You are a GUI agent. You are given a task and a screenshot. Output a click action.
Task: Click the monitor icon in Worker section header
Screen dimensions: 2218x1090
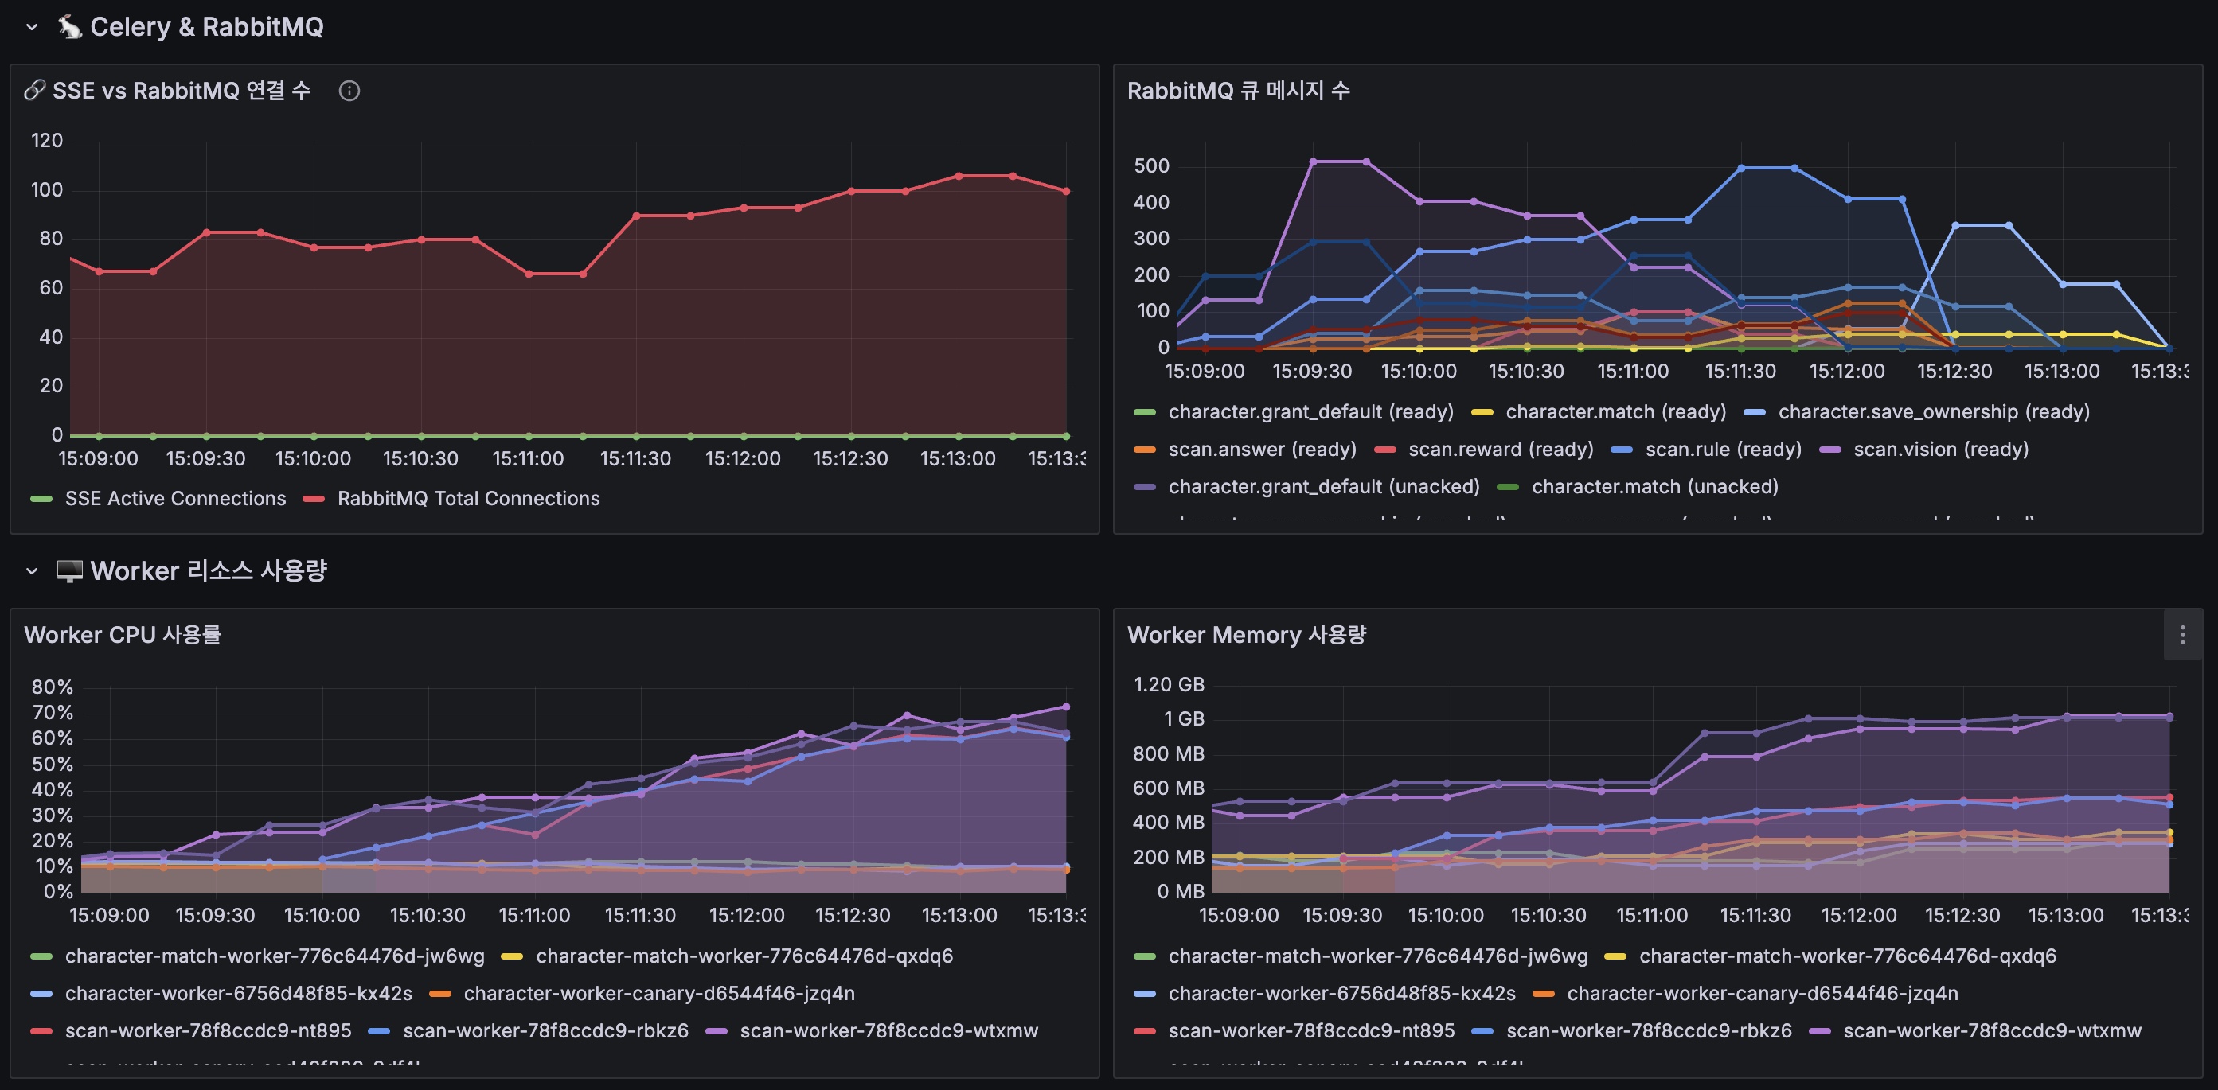(70, 571)
